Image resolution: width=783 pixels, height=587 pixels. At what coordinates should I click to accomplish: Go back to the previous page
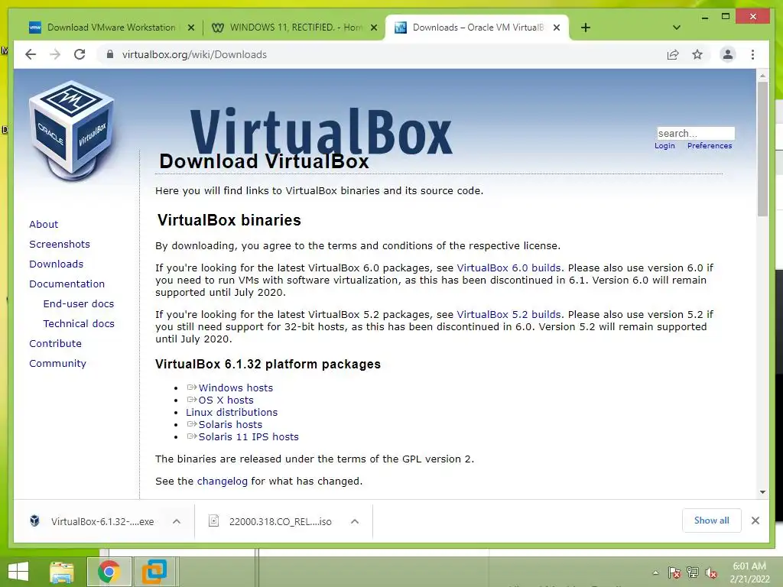tap(31, 54)
